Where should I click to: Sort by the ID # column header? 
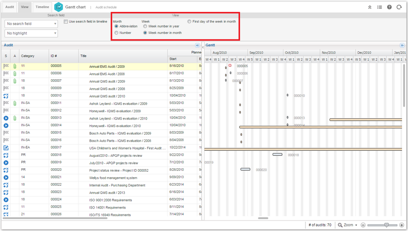point(64,56)
